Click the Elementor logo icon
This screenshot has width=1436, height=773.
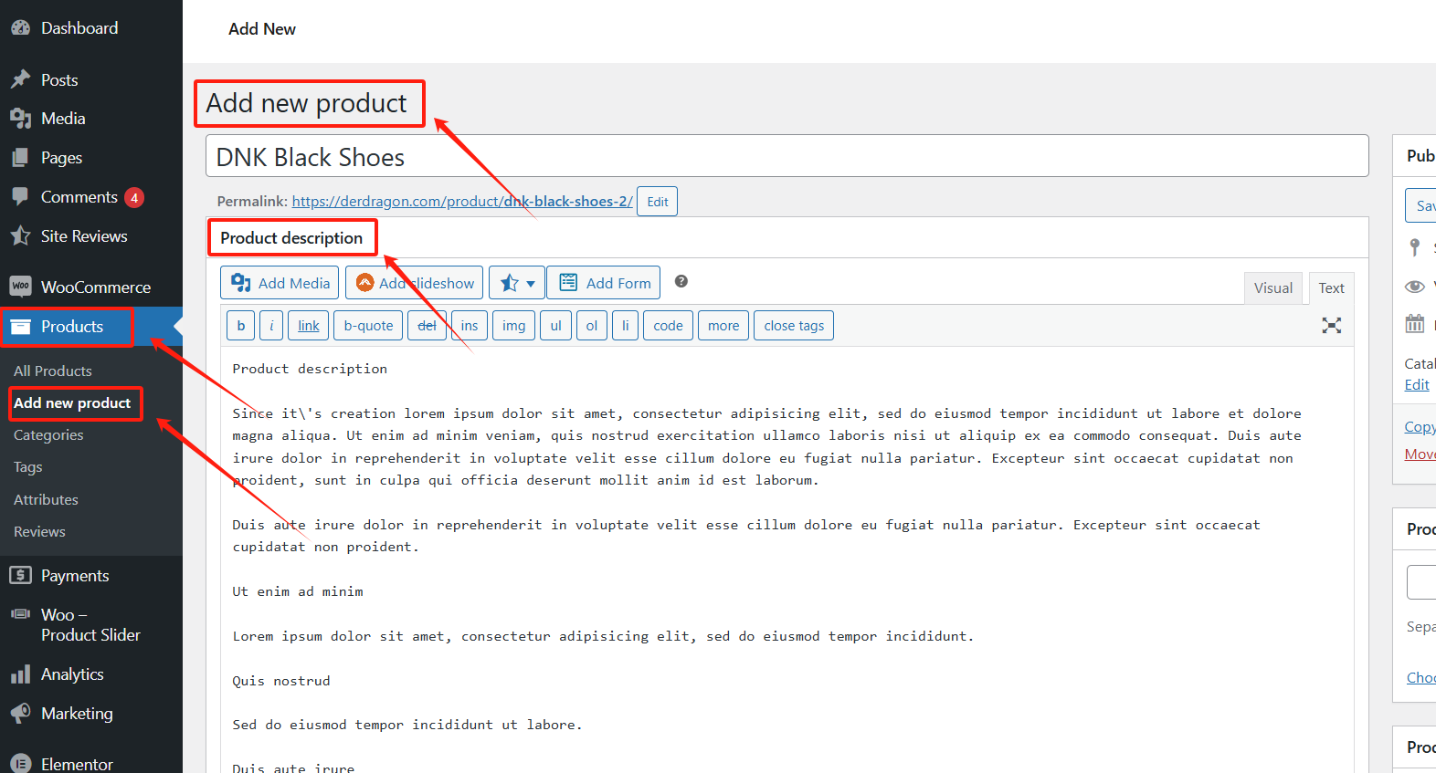point(20,764)
